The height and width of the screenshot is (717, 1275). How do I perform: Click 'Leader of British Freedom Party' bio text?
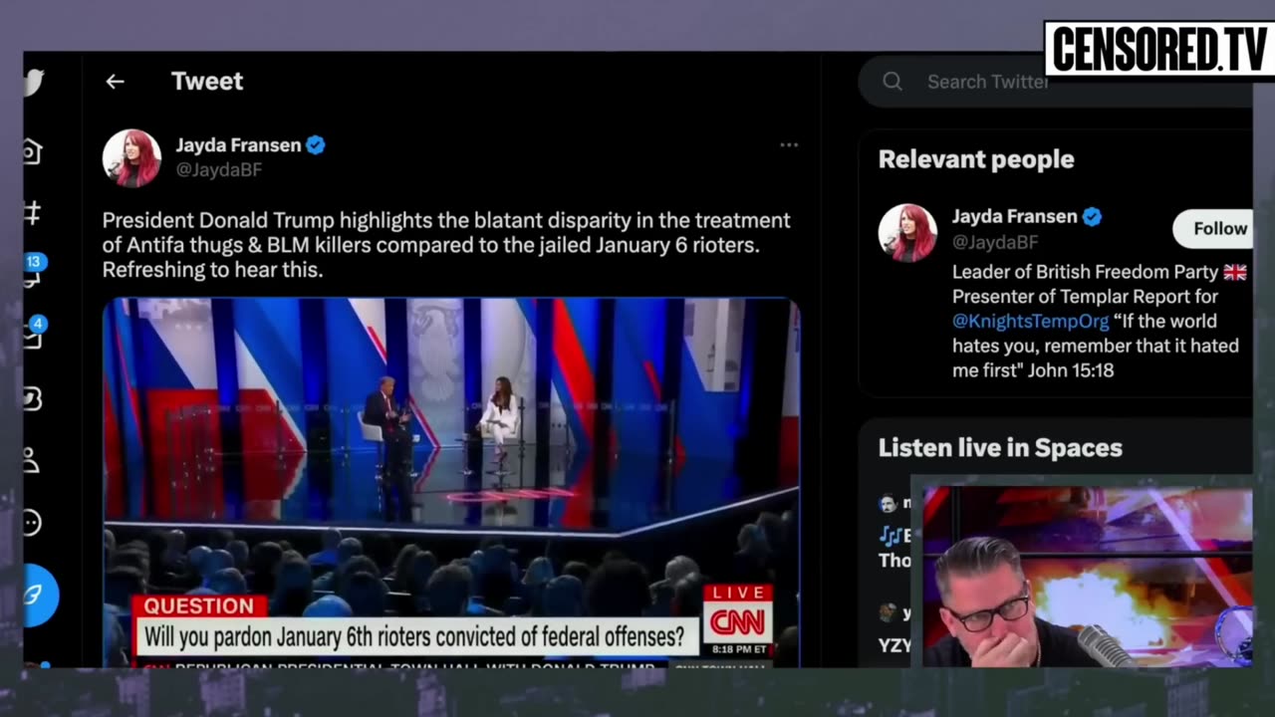coord(1085,272)
